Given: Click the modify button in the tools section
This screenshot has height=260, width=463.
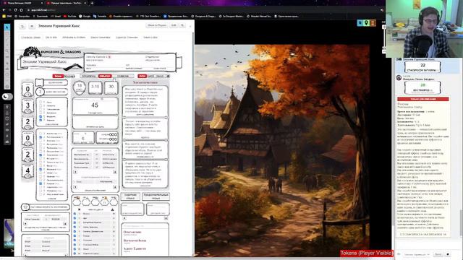Looking at the screenshot, I should 65,224.
